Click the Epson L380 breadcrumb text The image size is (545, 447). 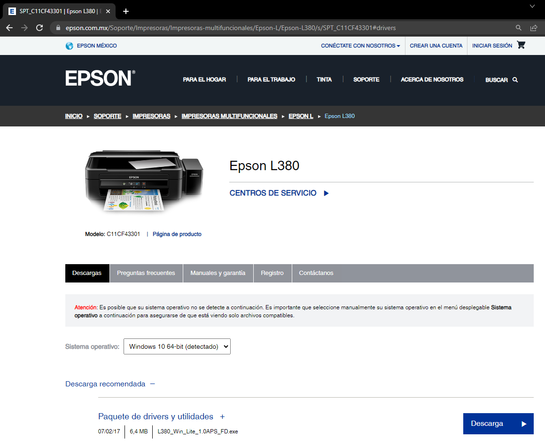pos(340,116)
